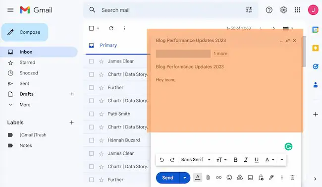Tick the checkbox beside Hannah Buzard
322x187 pixels.
click(x=91, y=140)
